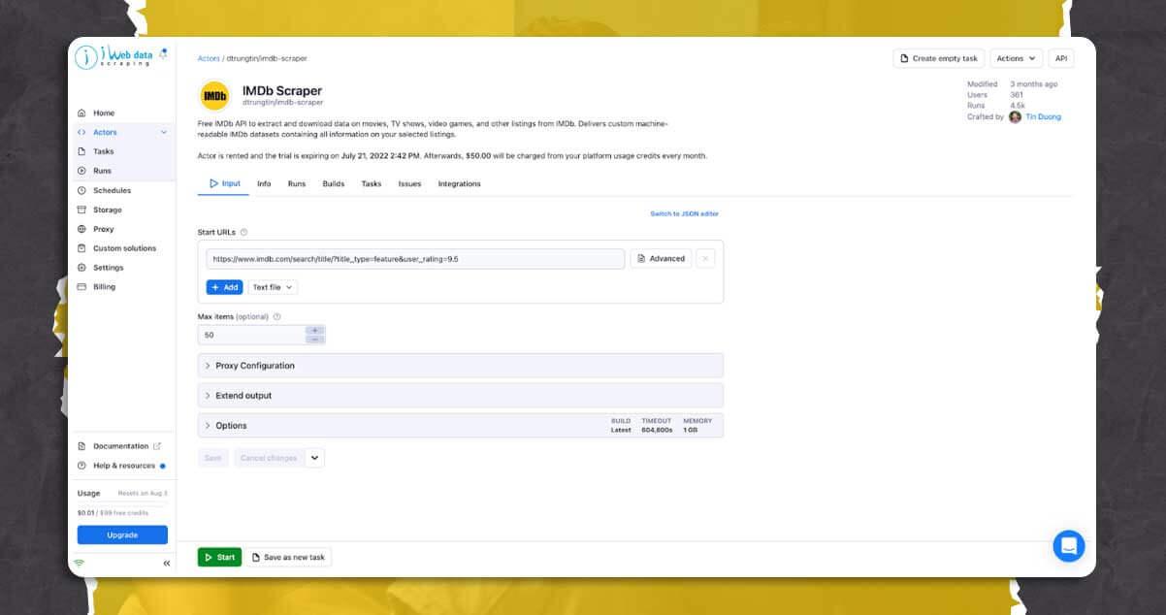Click the Advanced button next to Start URL
1166x615 pixels.
click(x=660, y=258)
